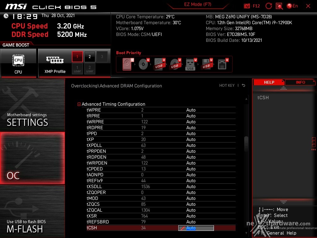Switch to EZ Mode (F7)
The image size is (317, 238).
[198, 4]
